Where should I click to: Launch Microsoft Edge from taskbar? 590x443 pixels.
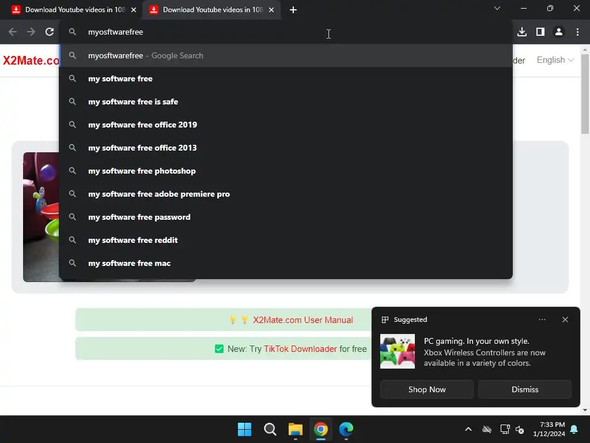point(346,429)
